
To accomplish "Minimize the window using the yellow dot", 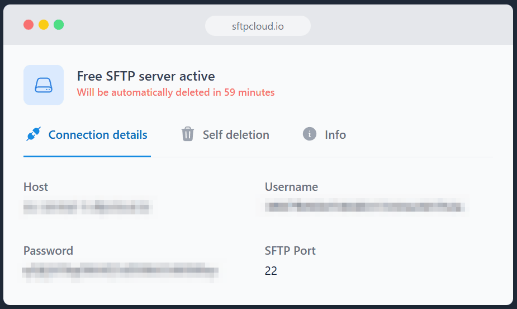I will click(44, 25).
